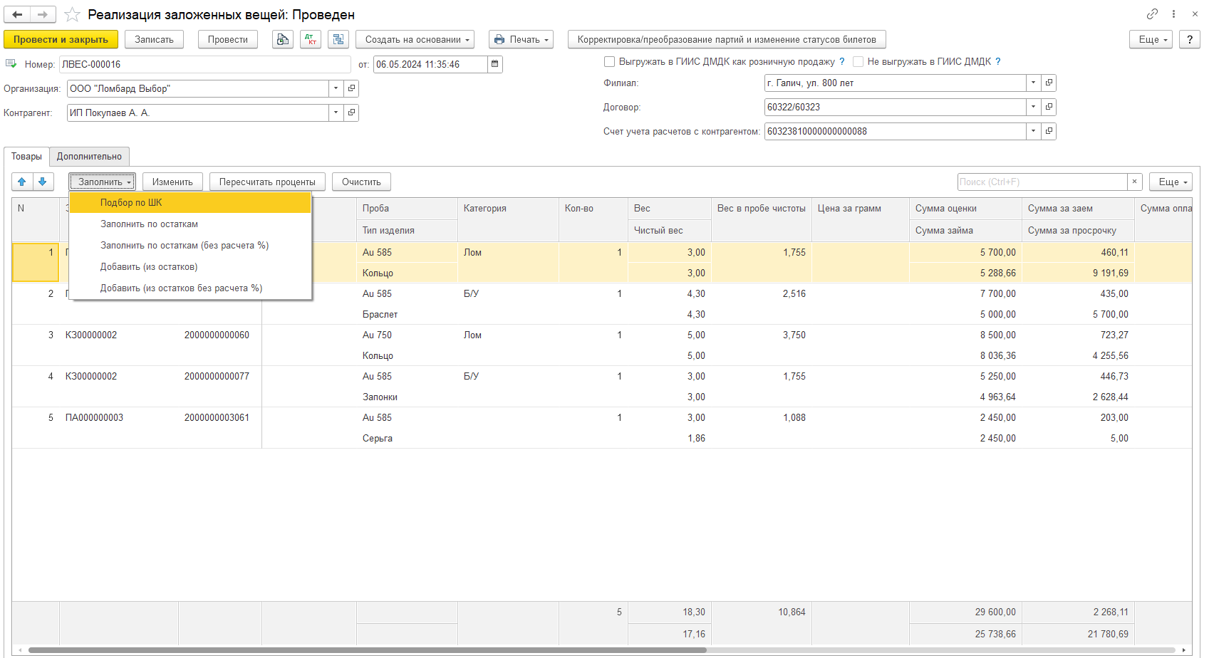Expand the Договор dropdown list
1214x658 pixels.
pyautogui.click(x=1034, y=107)
